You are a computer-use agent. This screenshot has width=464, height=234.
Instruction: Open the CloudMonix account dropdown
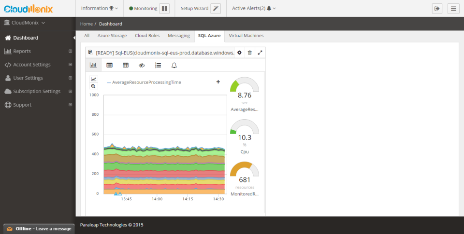(24, 23)
